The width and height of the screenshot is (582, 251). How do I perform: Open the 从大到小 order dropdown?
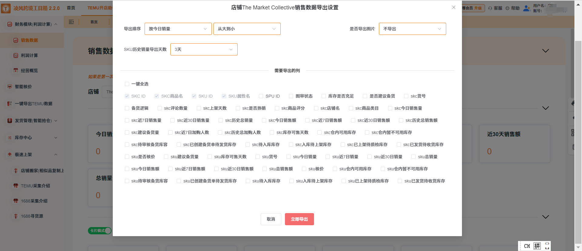pos(247,29)
